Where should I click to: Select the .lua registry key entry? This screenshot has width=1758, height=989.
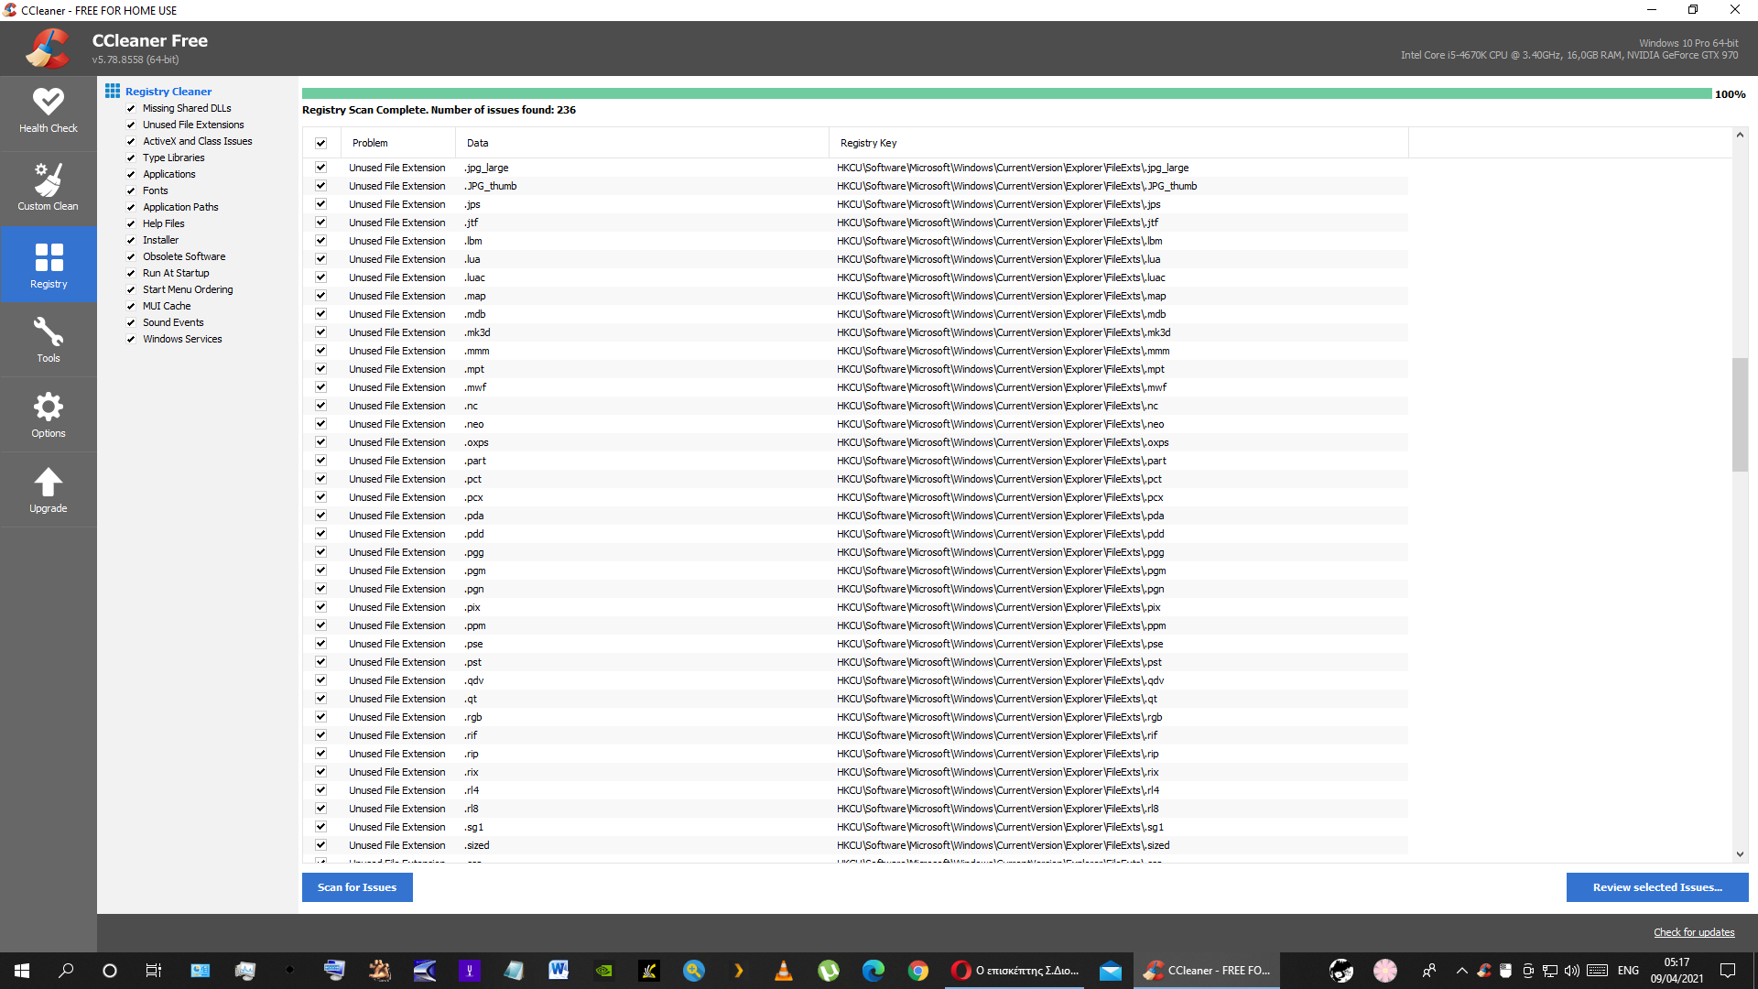pyautogui.click(x=998, y=259)
